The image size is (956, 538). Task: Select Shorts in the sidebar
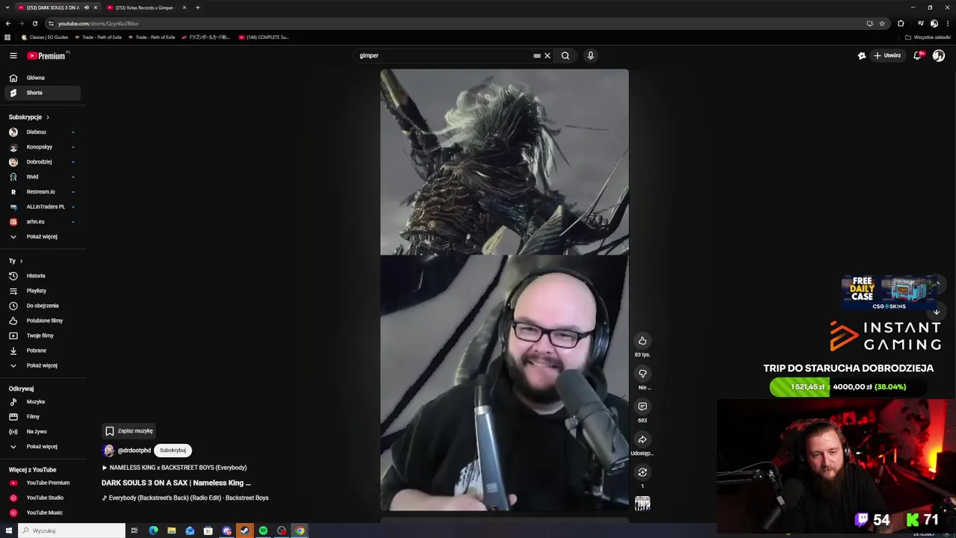pyautogui.click(x=43, y=93)
